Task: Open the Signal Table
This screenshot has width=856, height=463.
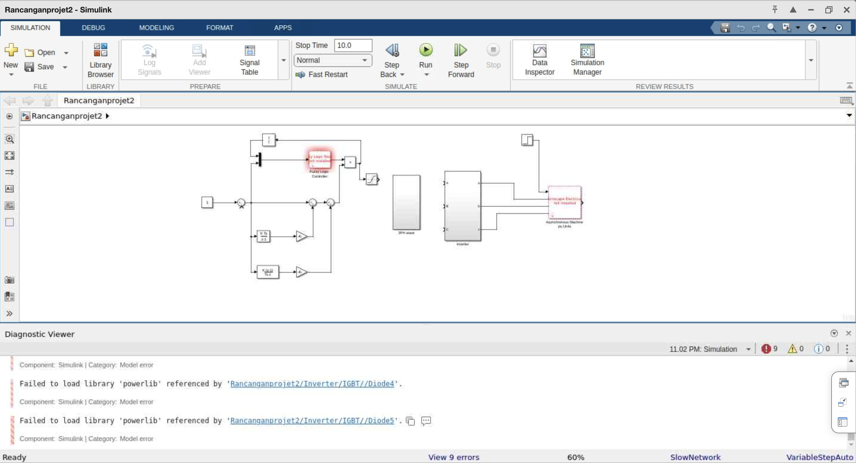Action: click(250, 60)
